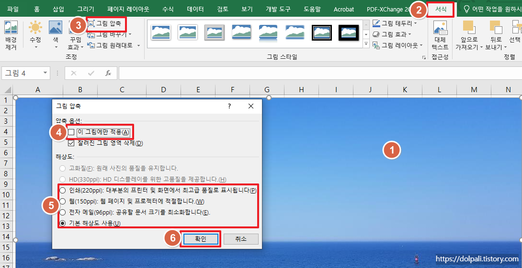
Task: Switch to the Data (데이터) tab
Action: point(195,9)
